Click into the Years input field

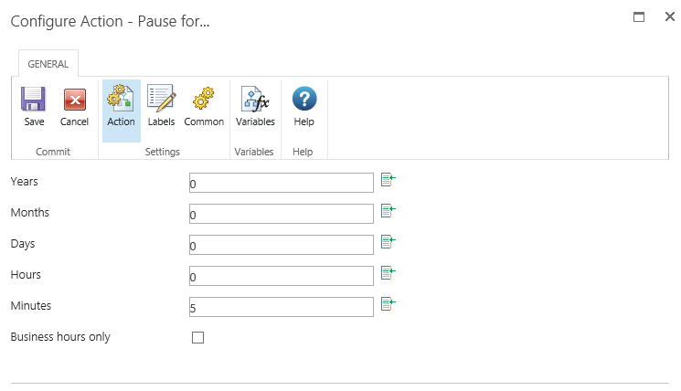282,184
